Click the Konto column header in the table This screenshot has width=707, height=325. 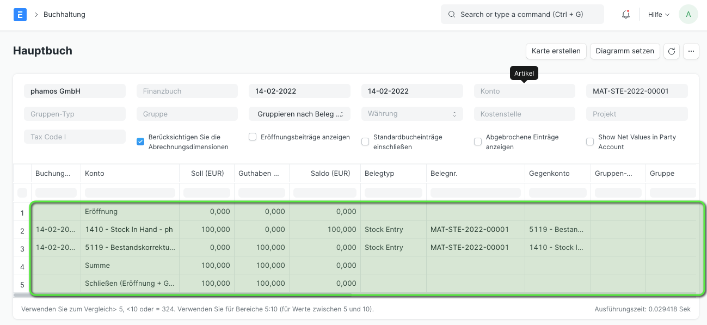[x=130, y=173]
